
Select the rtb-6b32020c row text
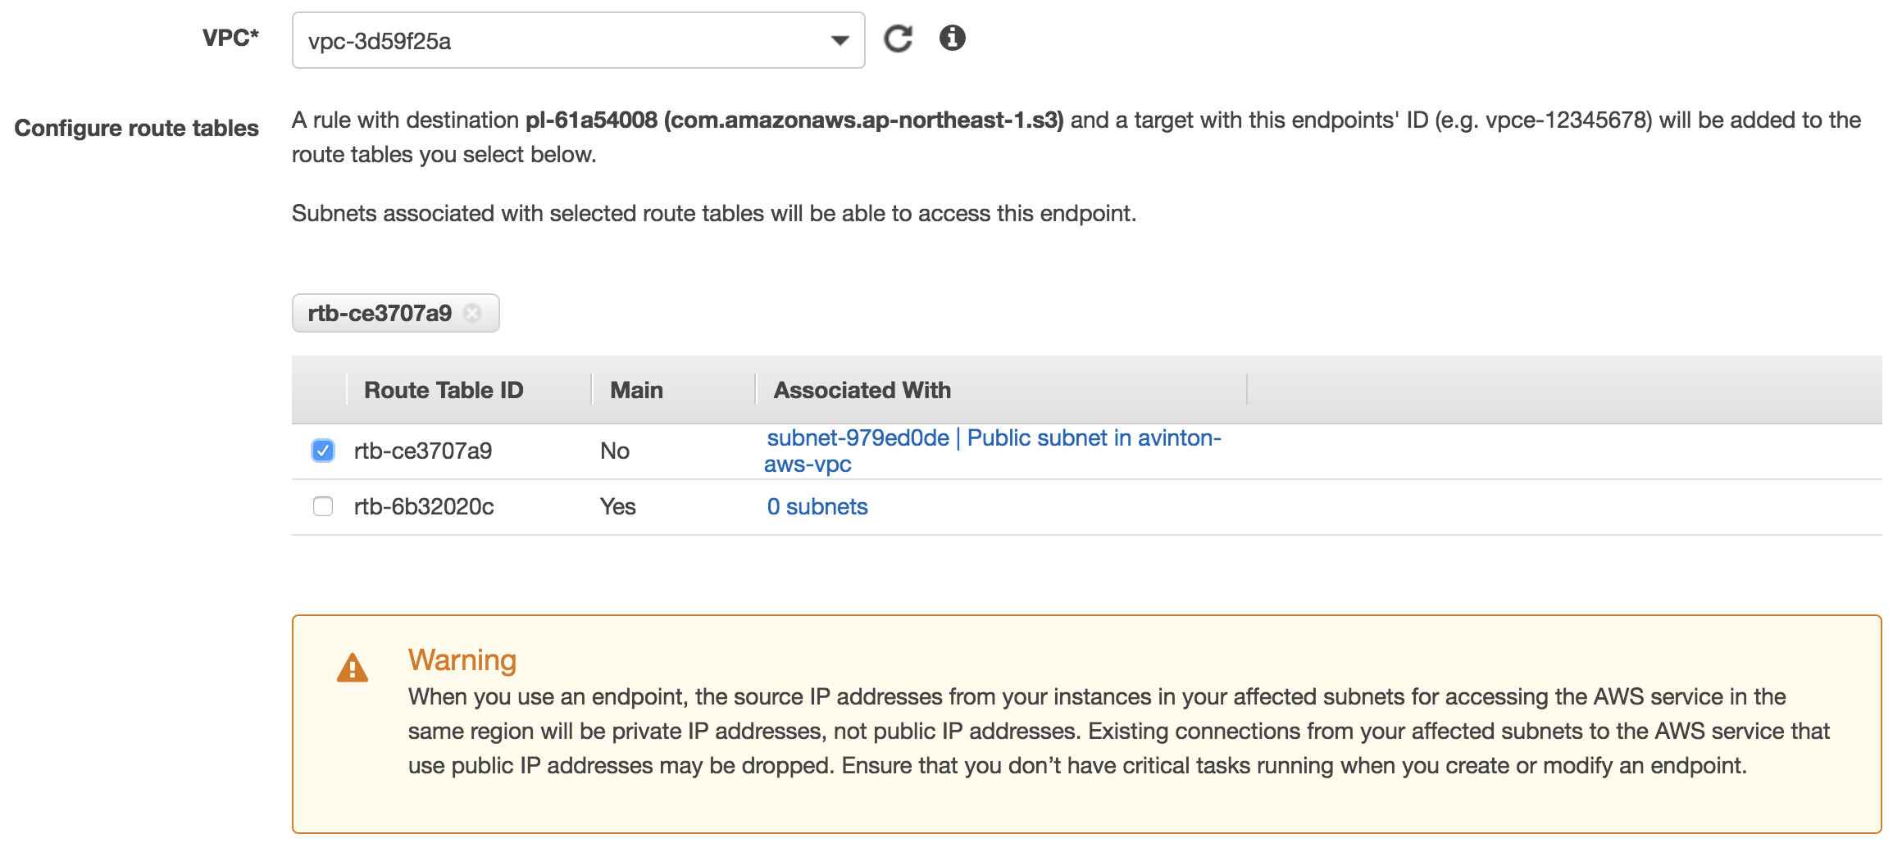click(x=424, y=506)
